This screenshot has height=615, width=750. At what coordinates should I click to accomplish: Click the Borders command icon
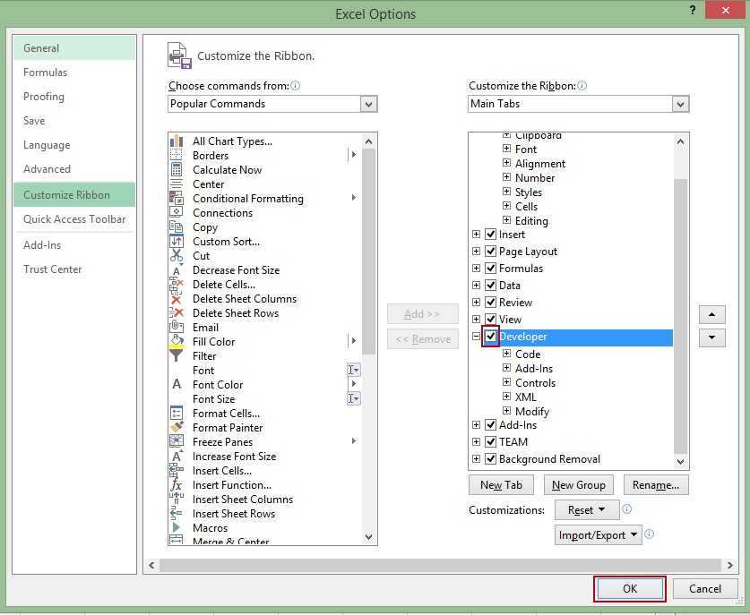point(177,155)
